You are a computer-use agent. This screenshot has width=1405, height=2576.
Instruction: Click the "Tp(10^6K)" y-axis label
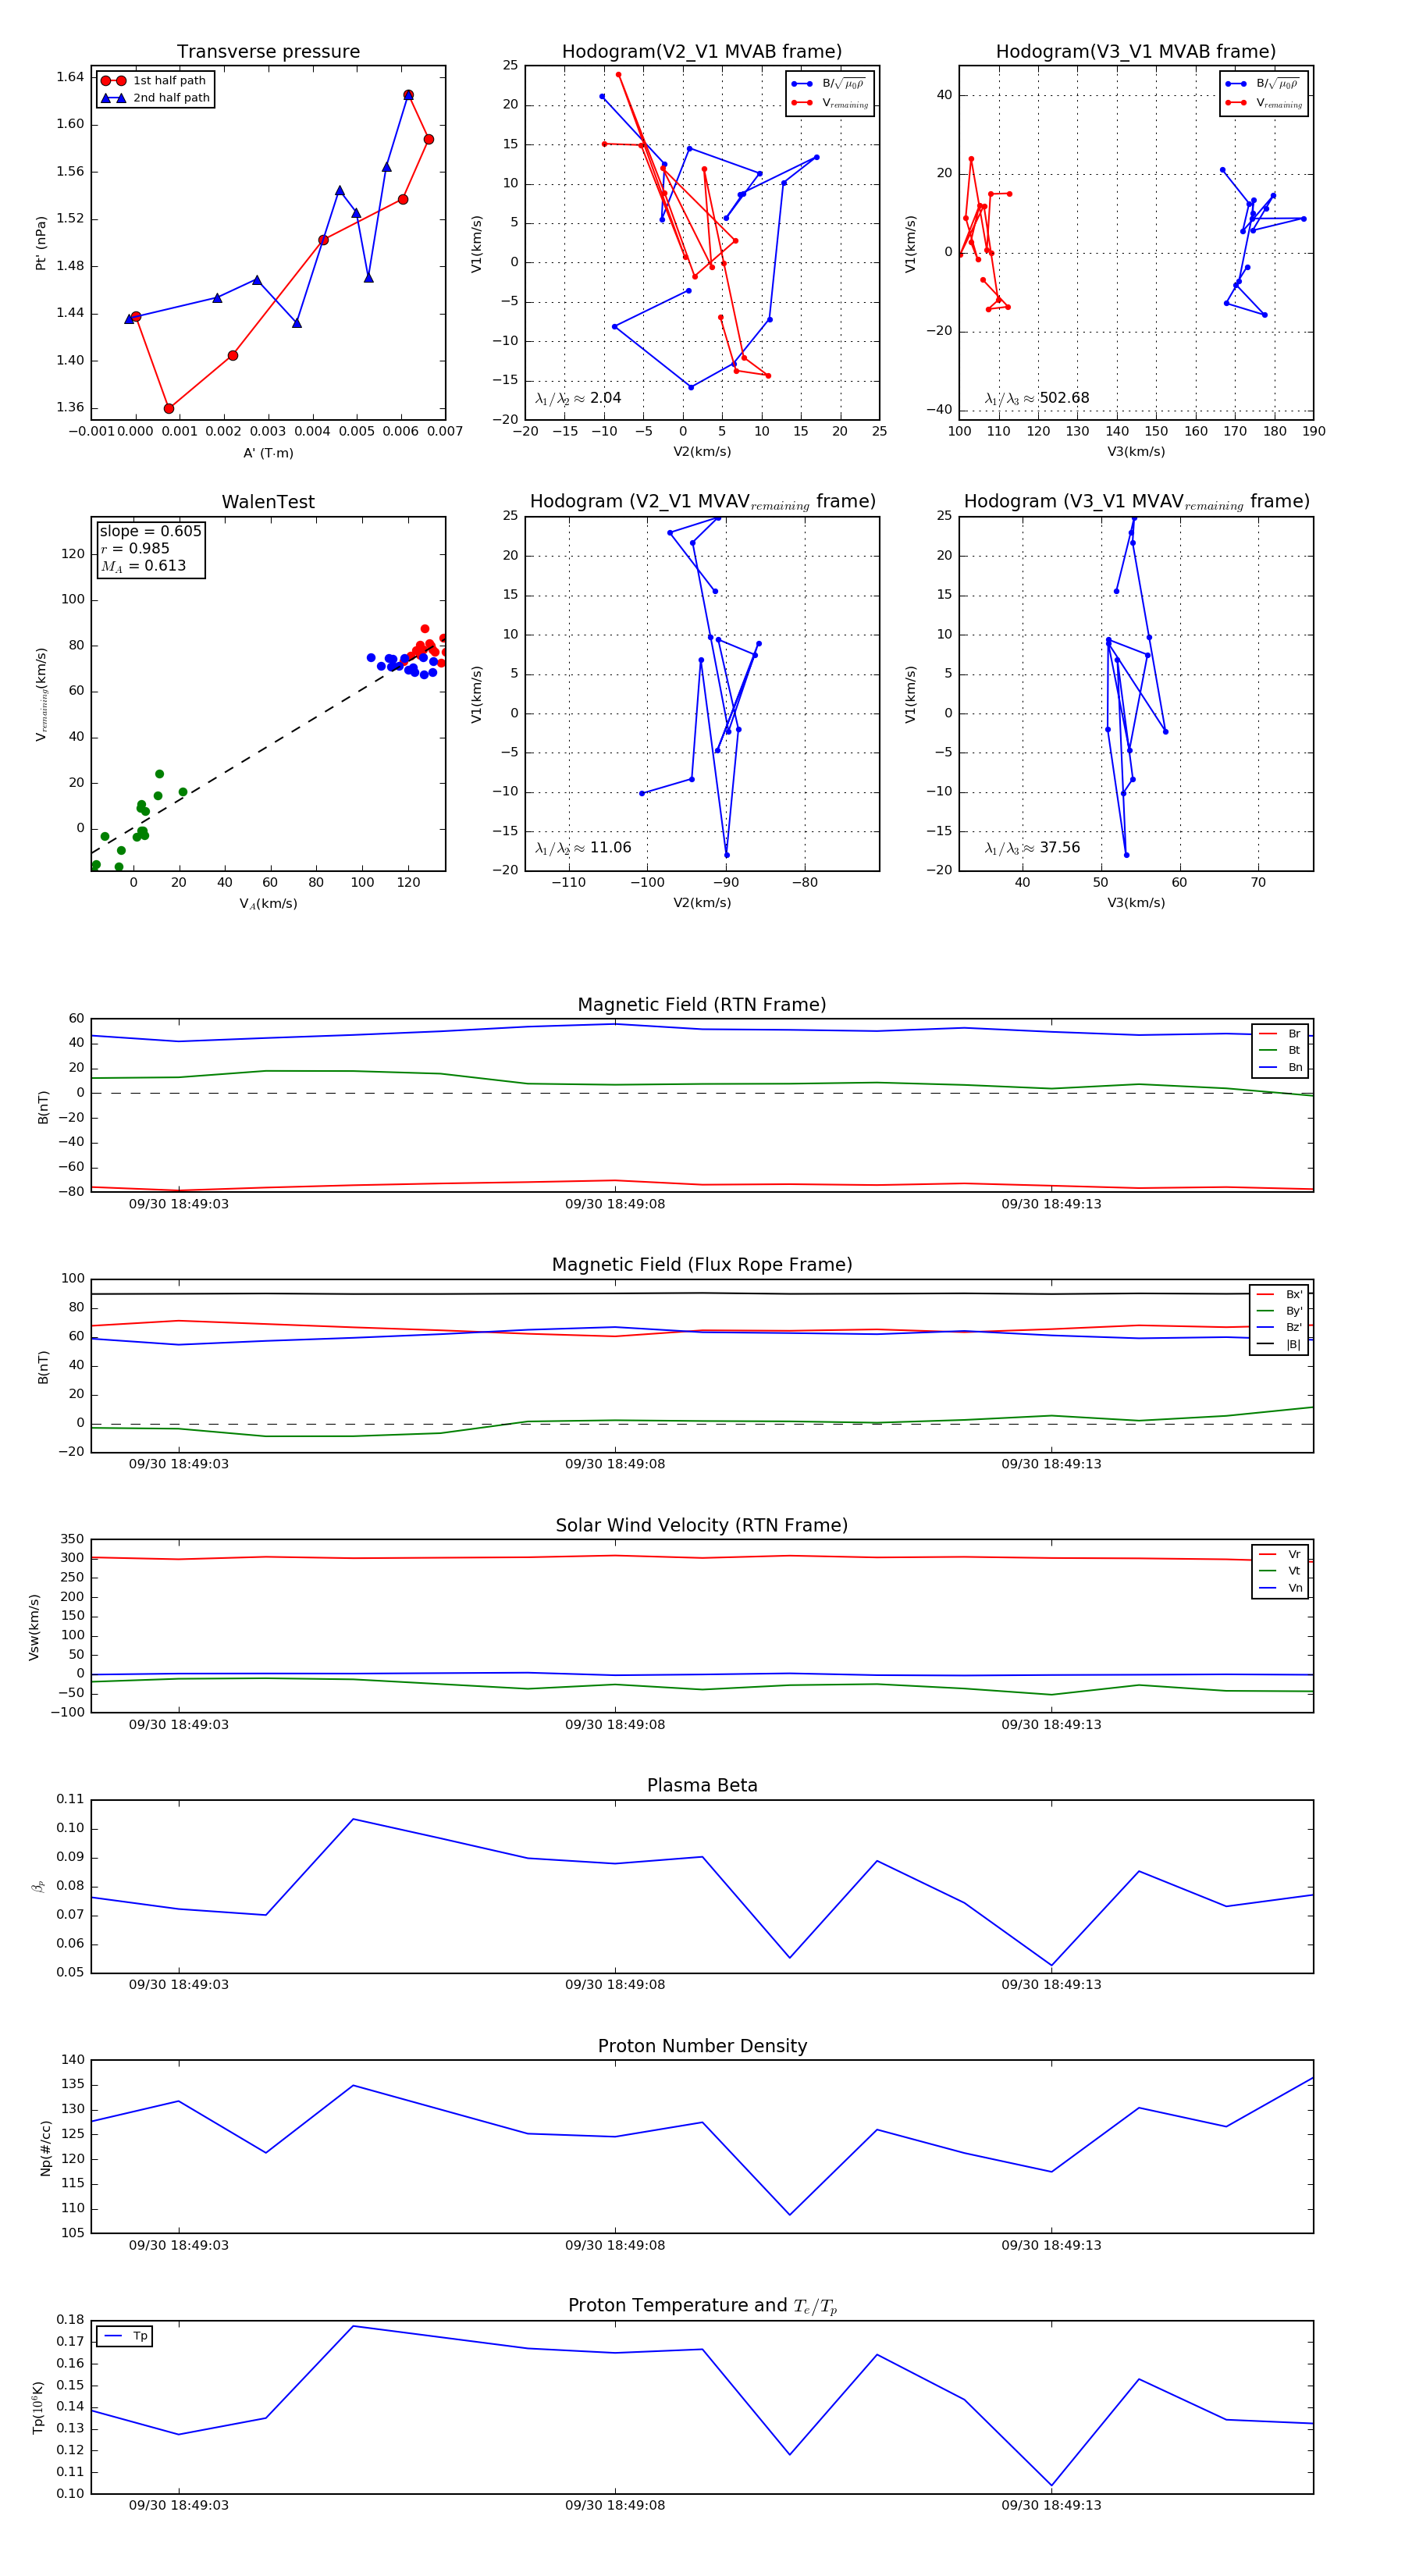point(38,2408)
